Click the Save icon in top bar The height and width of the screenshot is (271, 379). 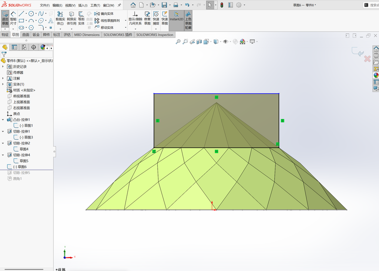pyautogui.click(x=164, y=5)
